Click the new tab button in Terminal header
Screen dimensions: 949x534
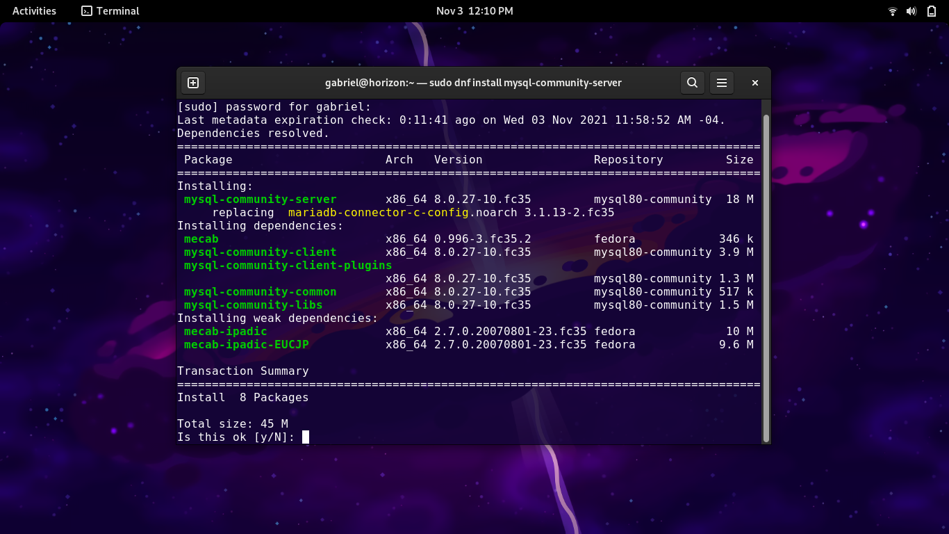point(193,83)
